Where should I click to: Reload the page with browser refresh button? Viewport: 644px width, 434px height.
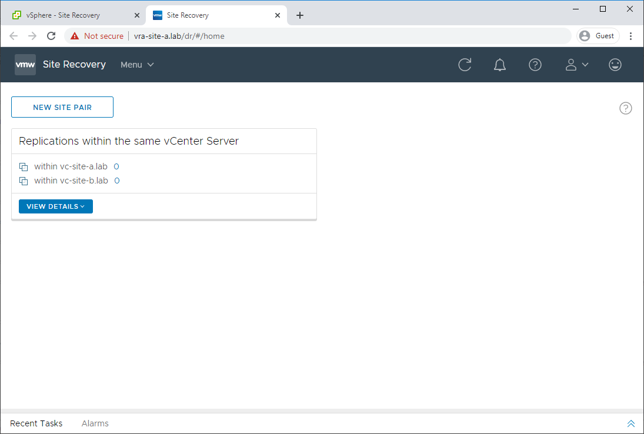tap(51, 36)
